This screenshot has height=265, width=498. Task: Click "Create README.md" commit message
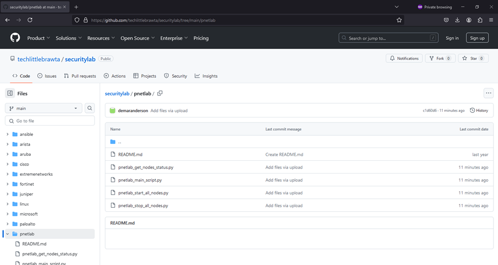tap(284, 155)
